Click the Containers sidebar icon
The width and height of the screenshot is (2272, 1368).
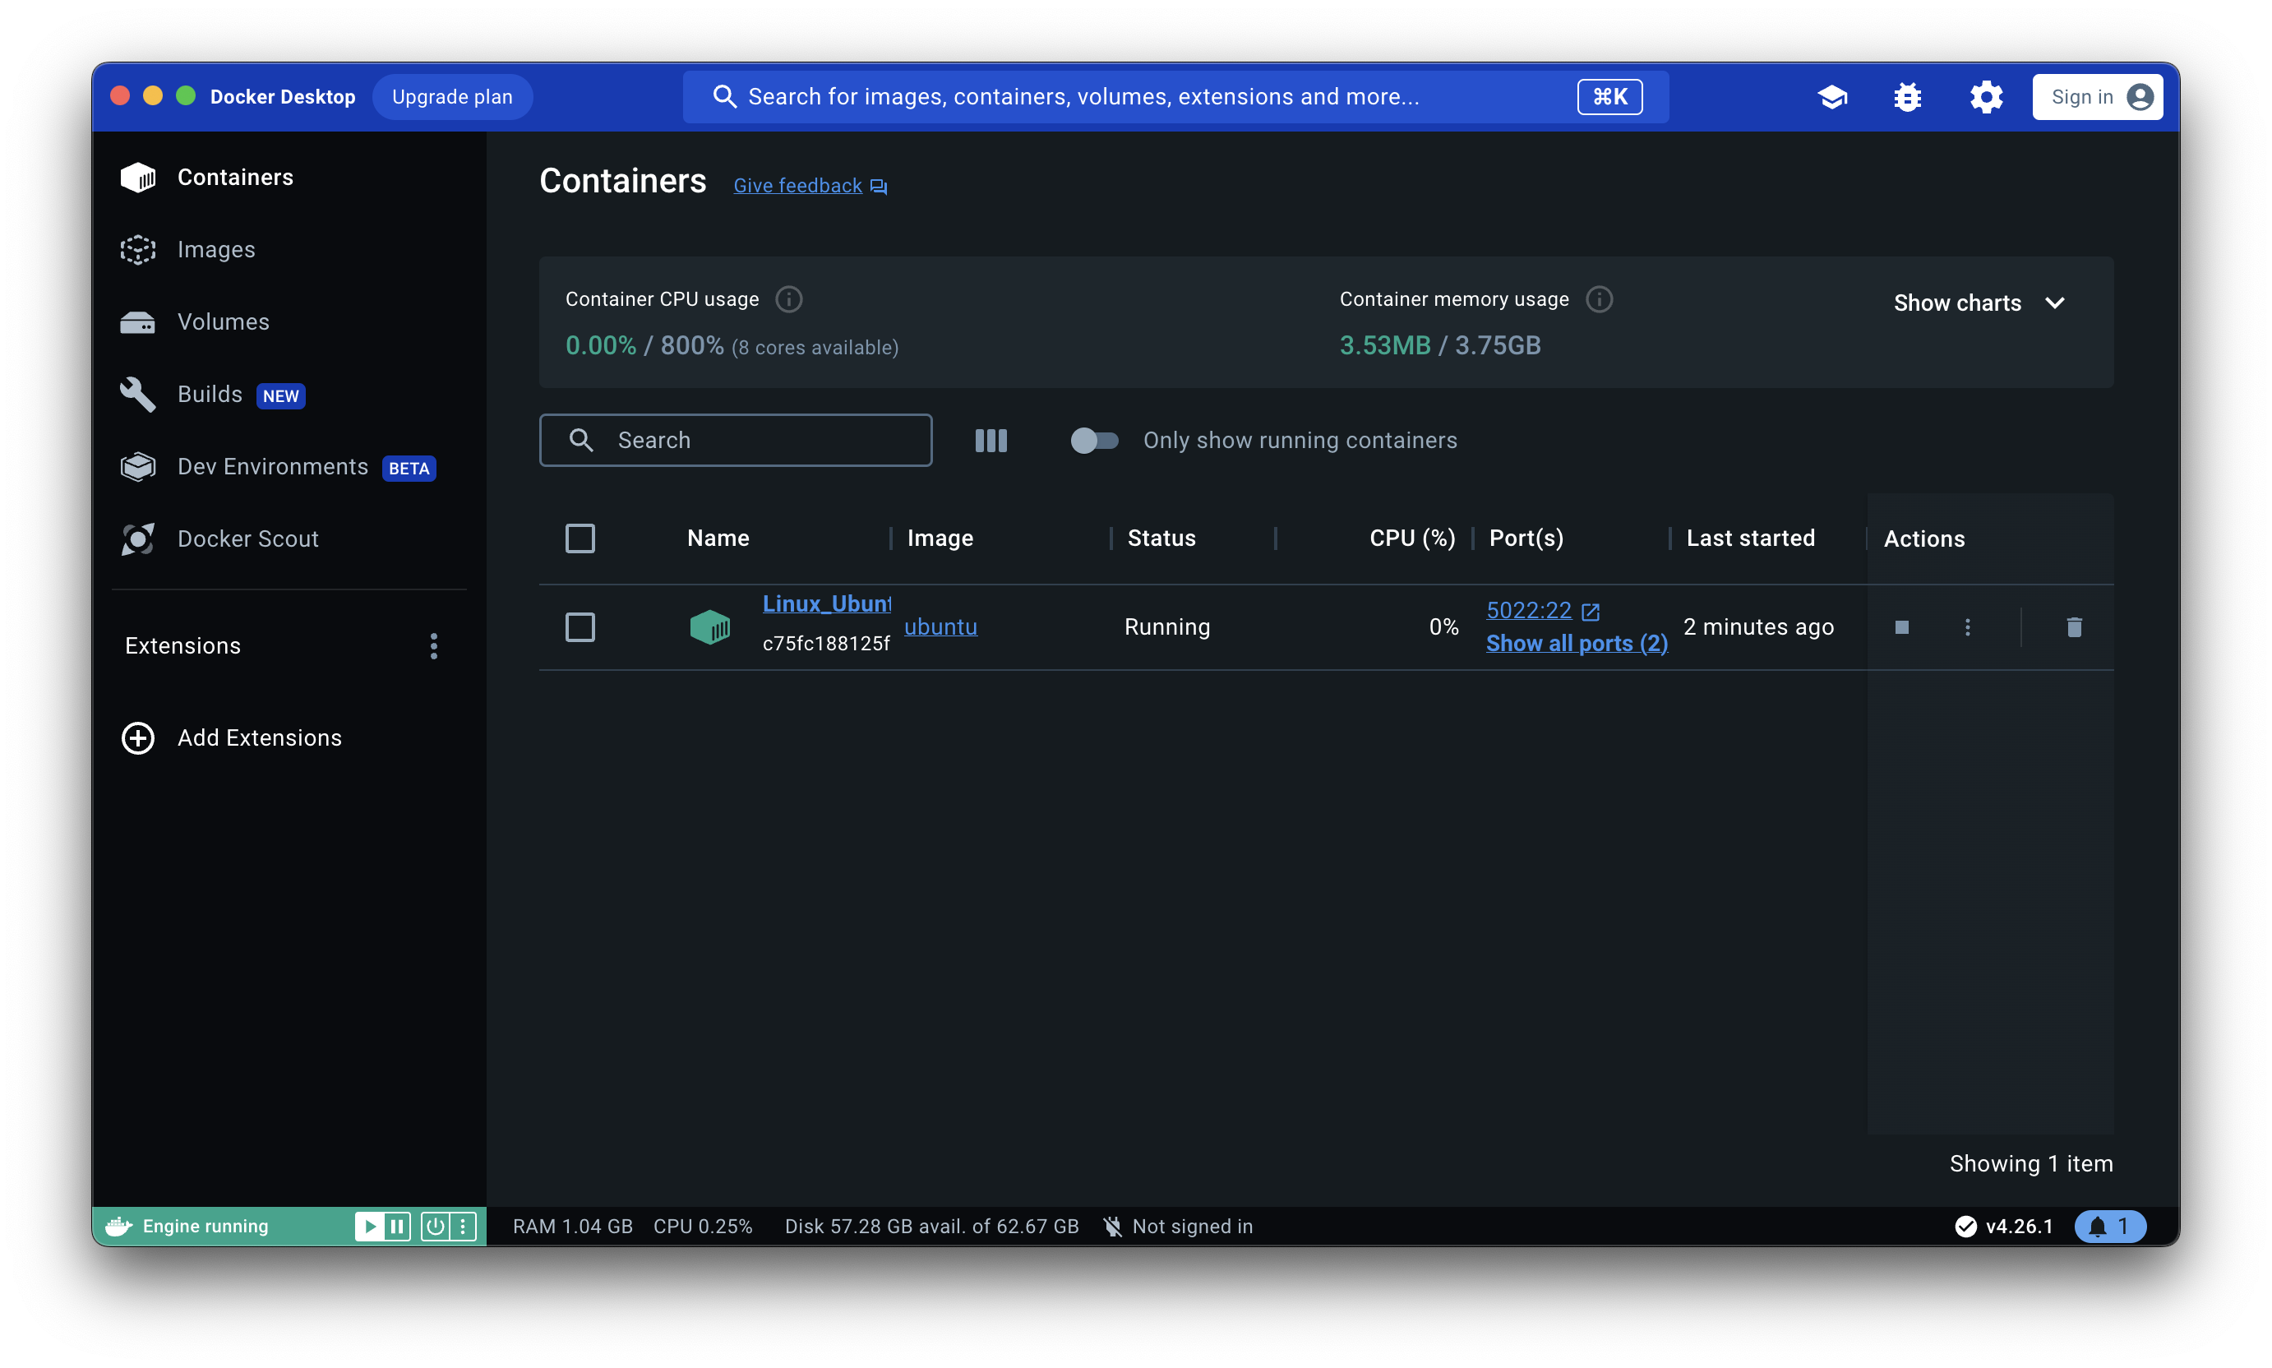pos(138,177)
